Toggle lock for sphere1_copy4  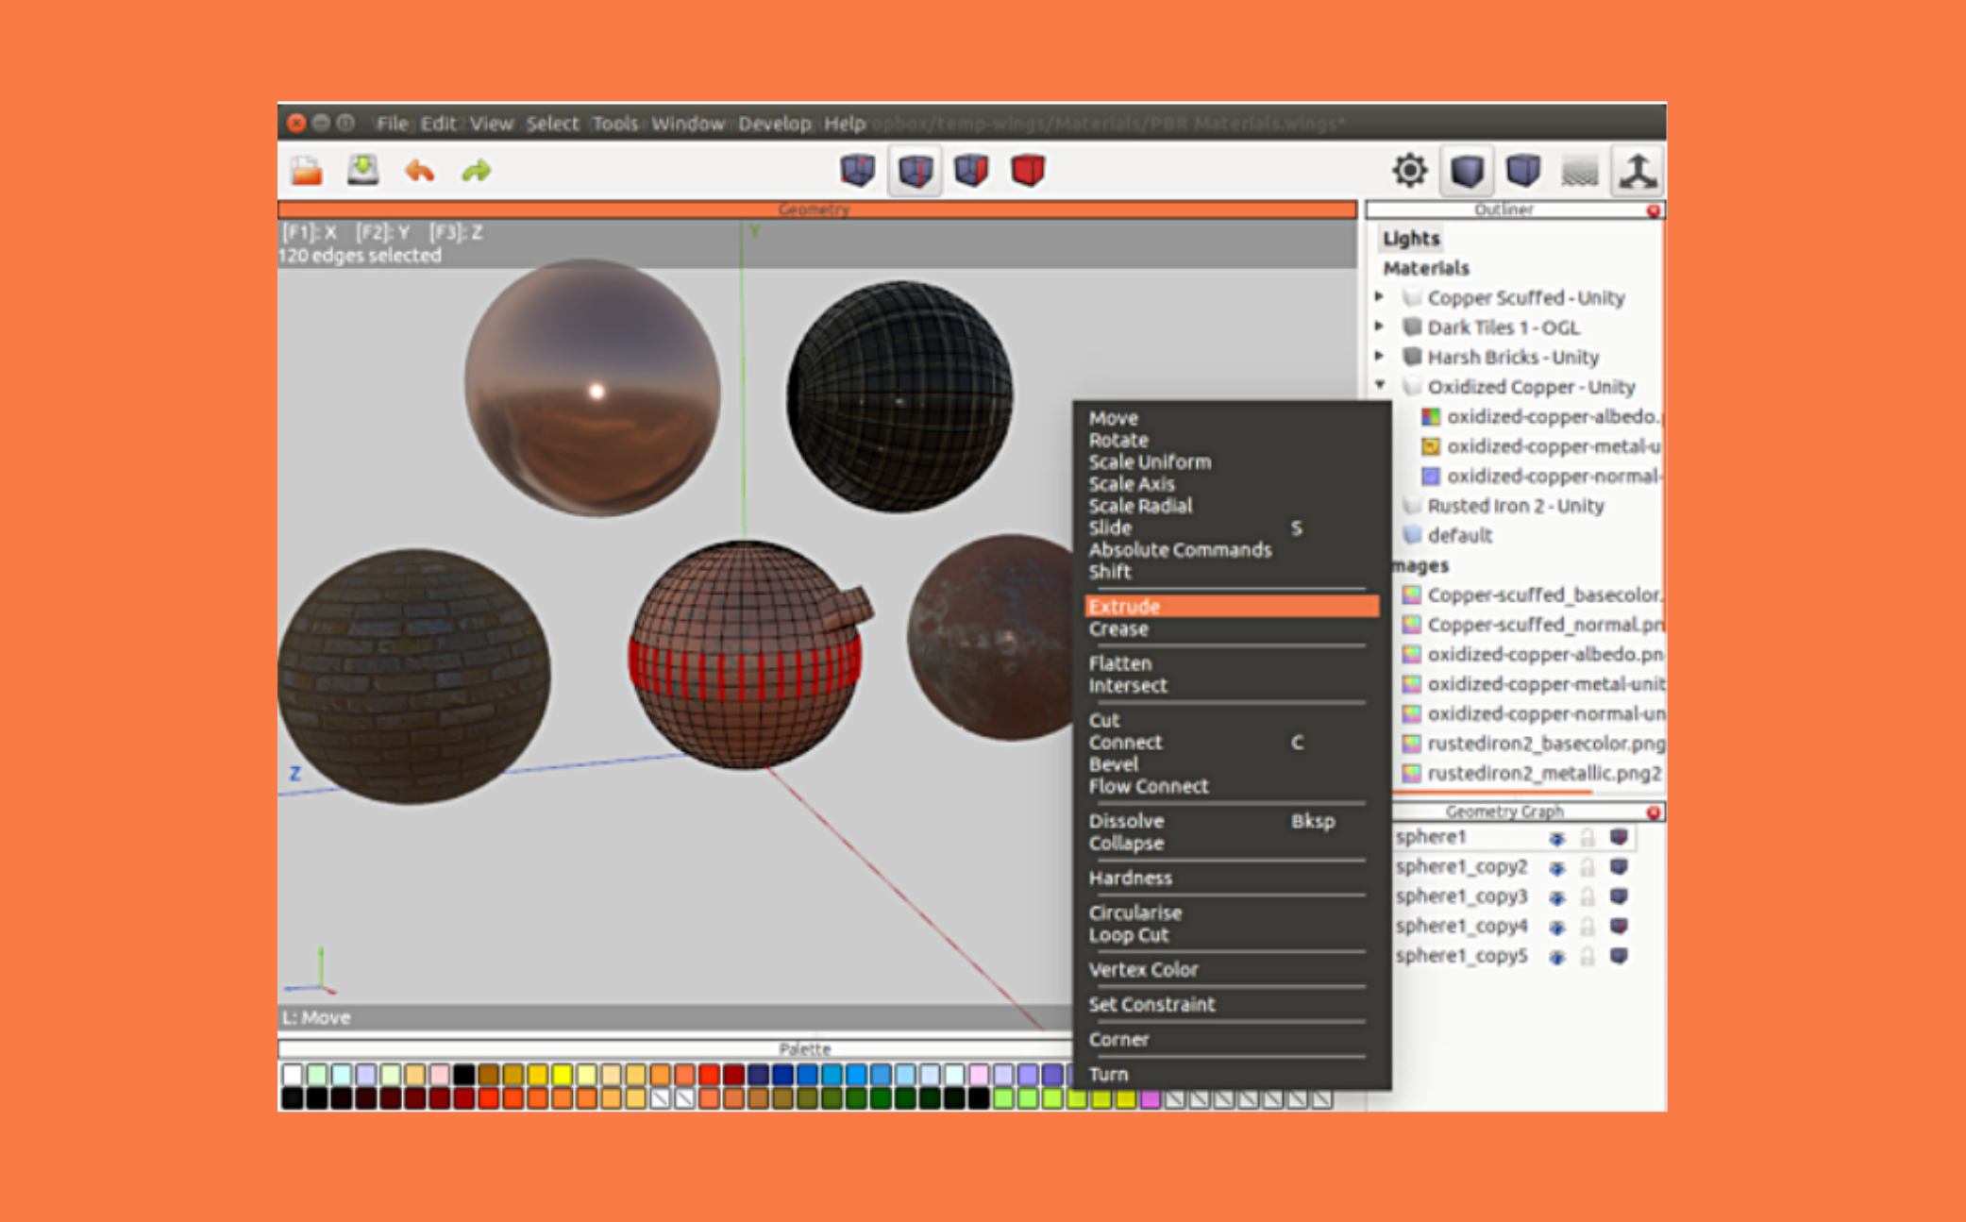click(x=1588, y=927)
